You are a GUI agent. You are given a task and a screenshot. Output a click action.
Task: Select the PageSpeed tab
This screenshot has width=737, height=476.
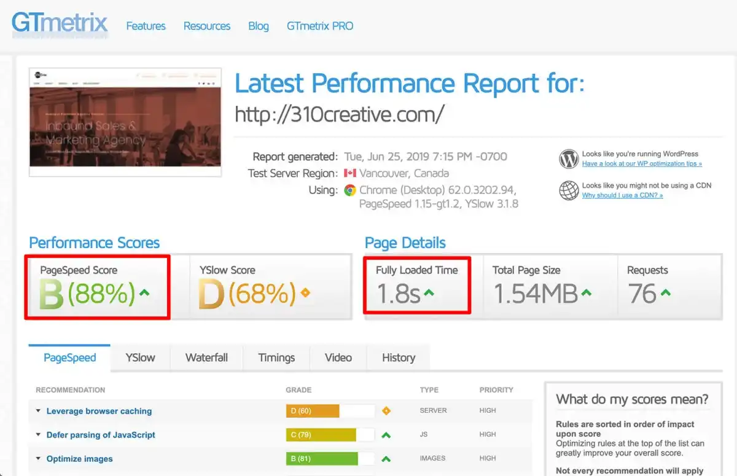69,358
